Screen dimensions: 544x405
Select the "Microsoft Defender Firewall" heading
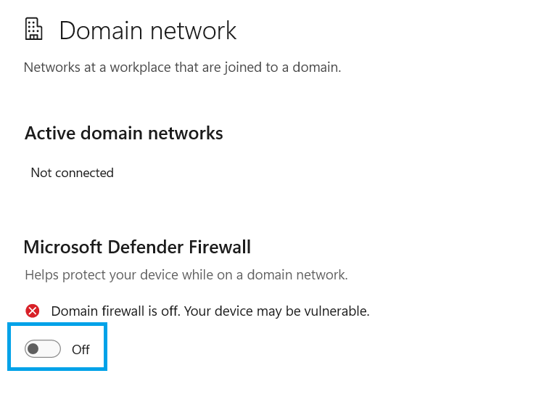(x=137, y=247)
